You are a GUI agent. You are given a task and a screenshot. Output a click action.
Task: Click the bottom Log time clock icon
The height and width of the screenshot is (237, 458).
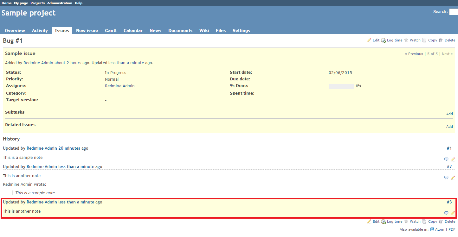tap(383, 221)
